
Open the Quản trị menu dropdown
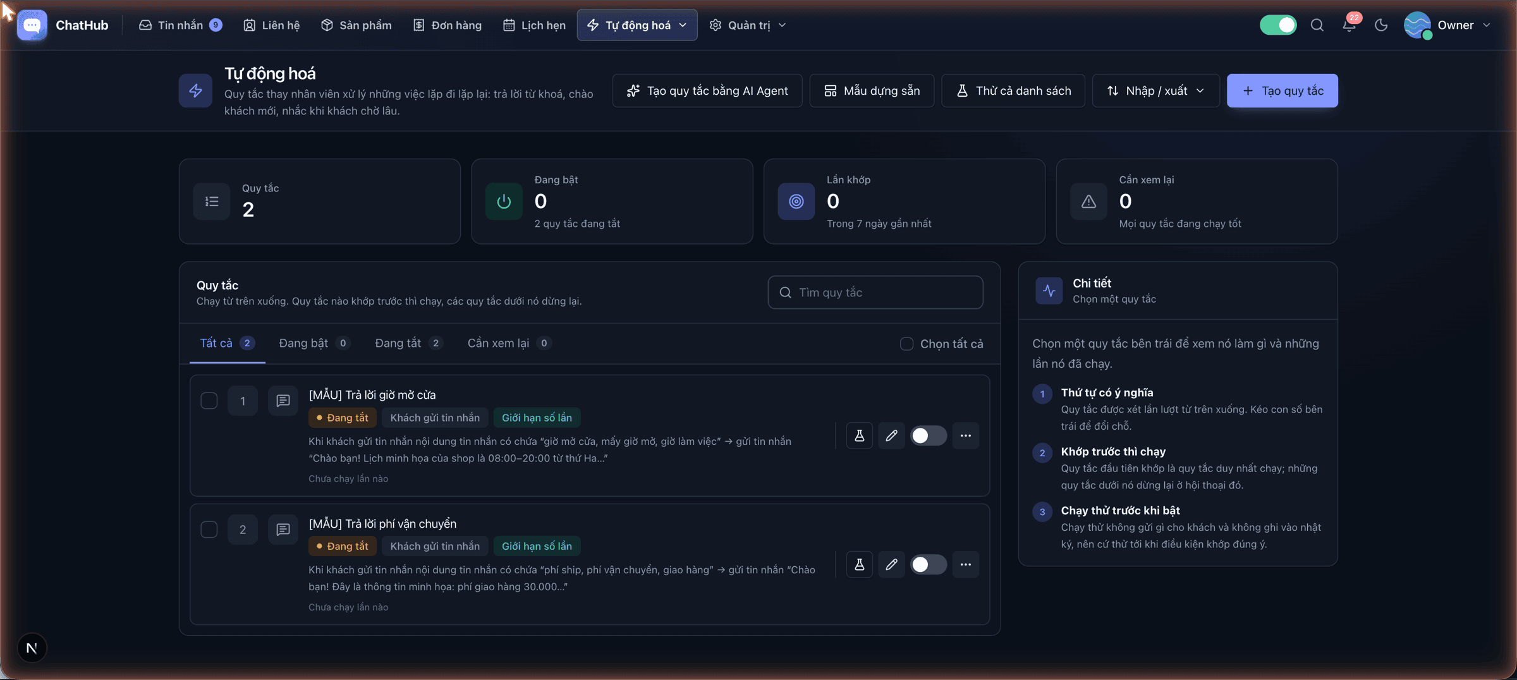point(748,25)
